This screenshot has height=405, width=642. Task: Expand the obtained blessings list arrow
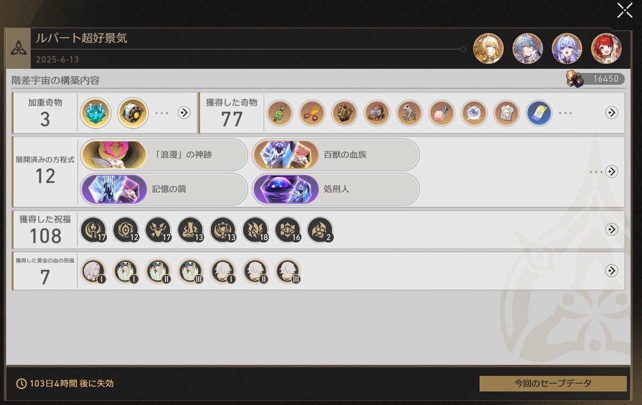611,229
